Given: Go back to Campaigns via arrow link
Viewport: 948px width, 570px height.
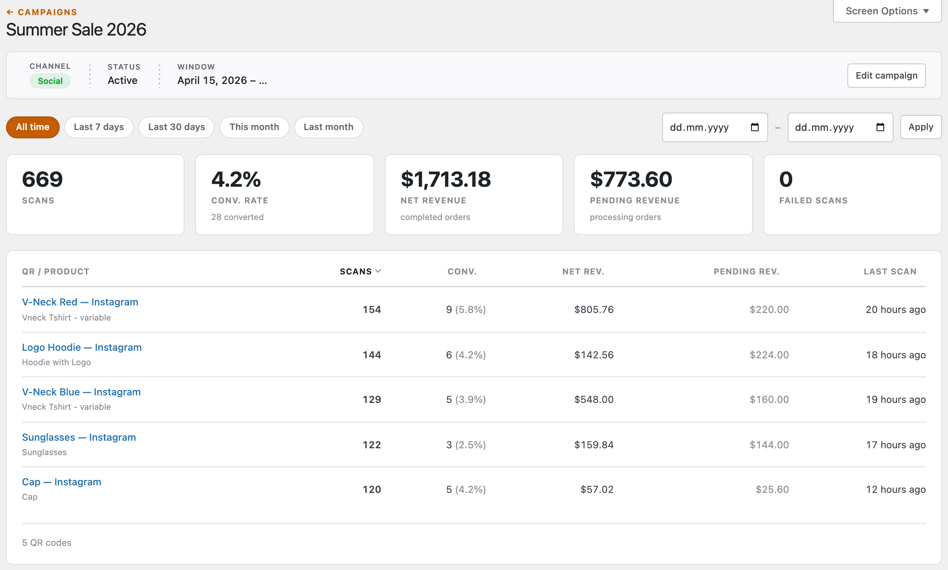Looking at the screenshot, I should 42,12.
